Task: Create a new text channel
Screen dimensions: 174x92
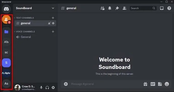Action: pos(53,18)
